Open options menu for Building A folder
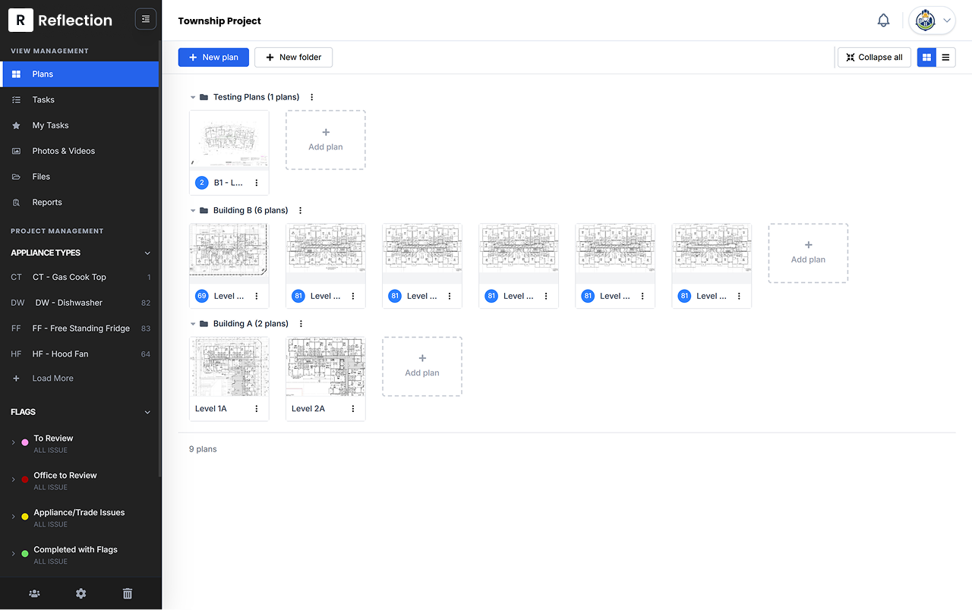The image size is (972, 610). (x=301, y=323)
